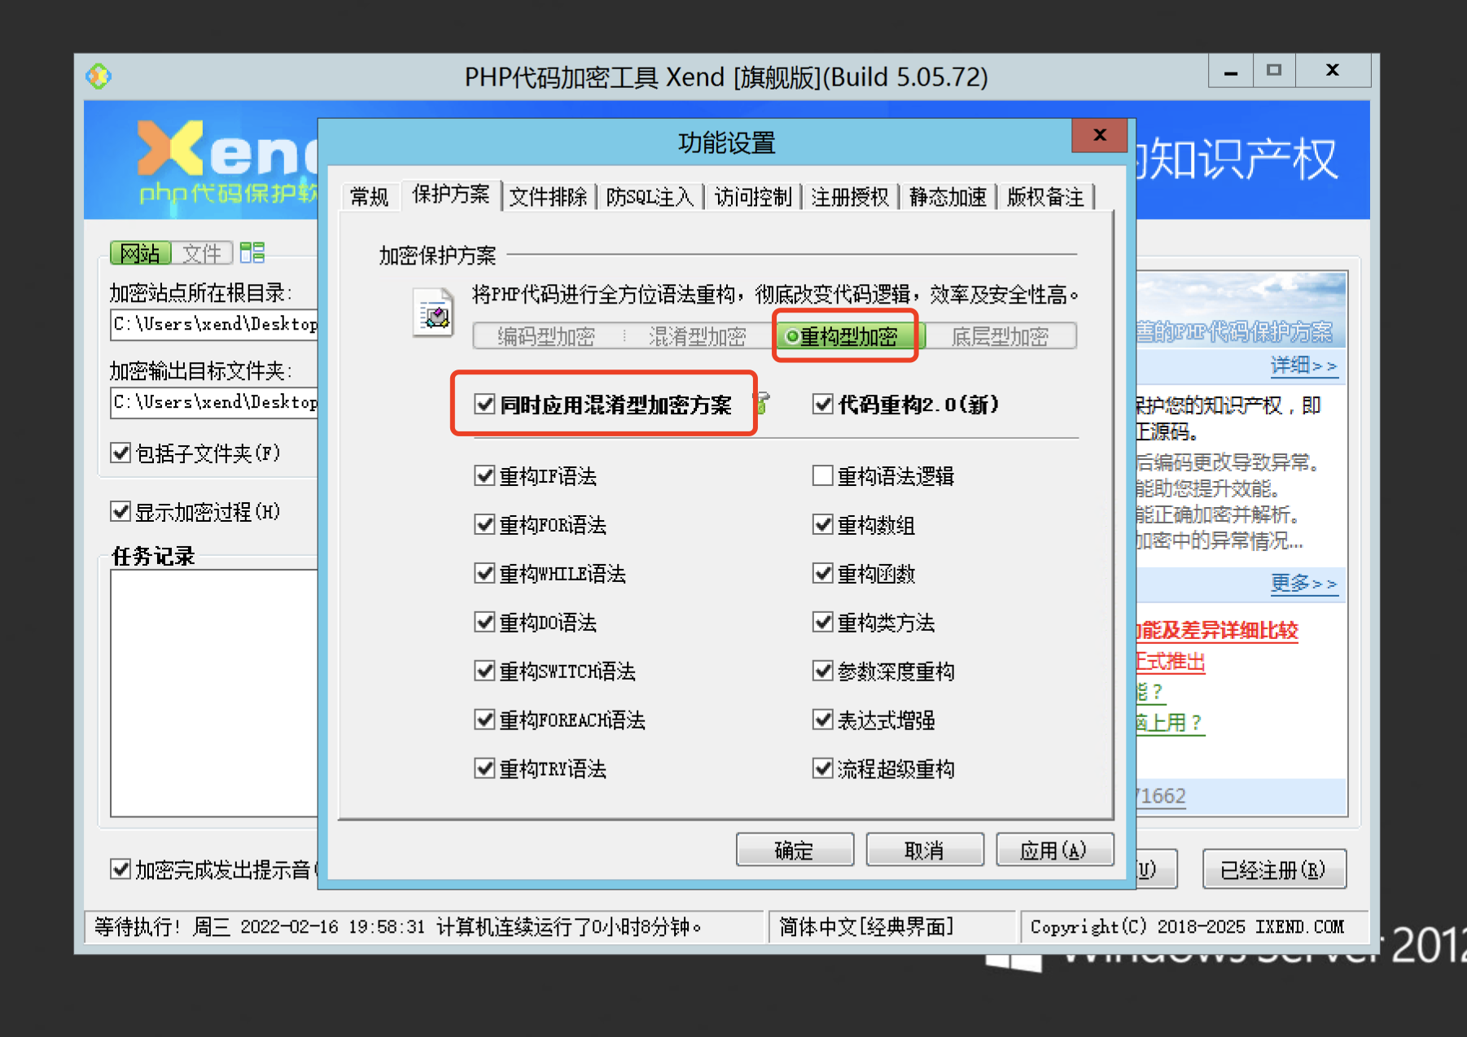Click the small hint icon after 同时应用混淆型加密方案
This screenshot has height=1037, width=1467.
coord(761,402)
